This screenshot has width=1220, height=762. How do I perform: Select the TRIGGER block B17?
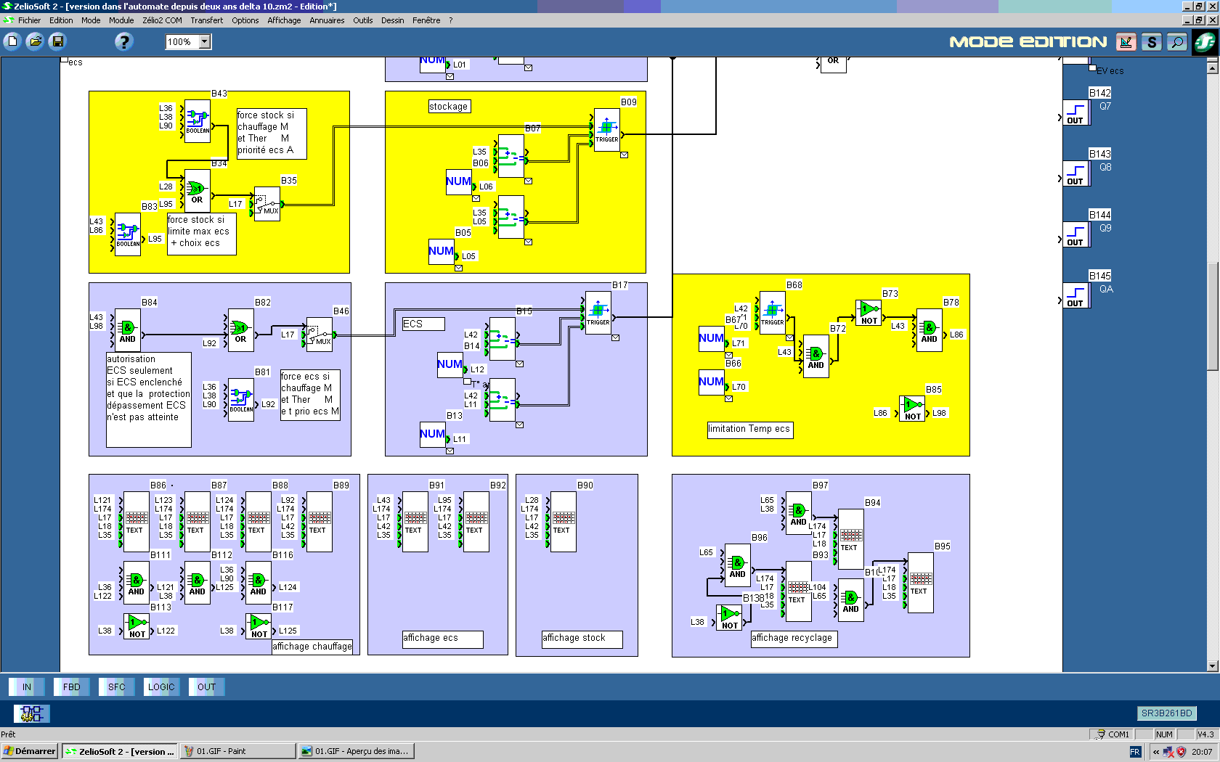point(598,313)
